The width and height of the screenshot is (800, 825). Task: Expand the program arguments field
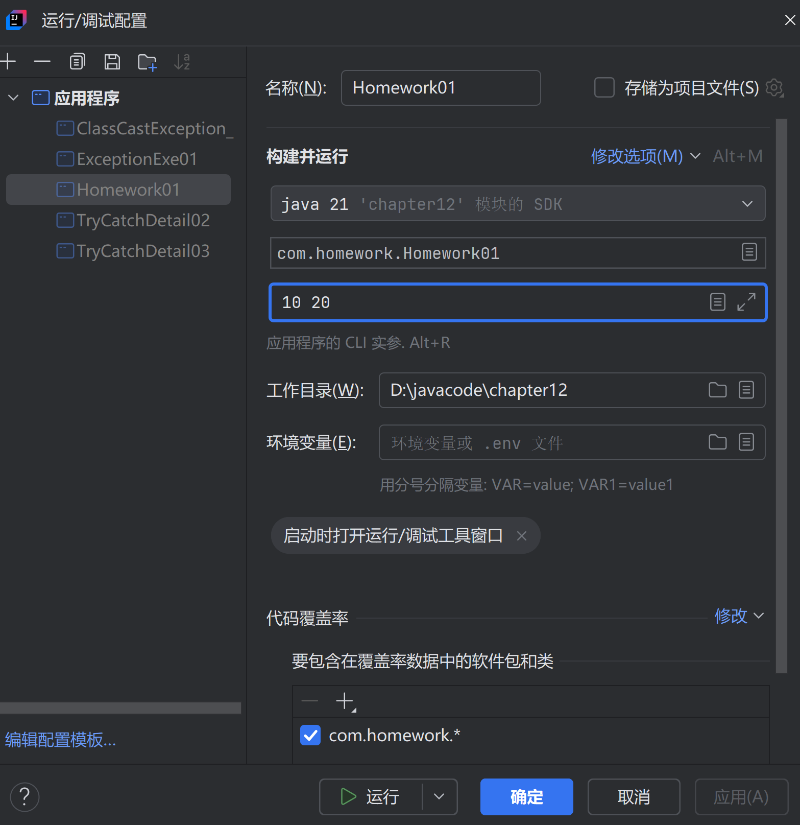(746, 302)
